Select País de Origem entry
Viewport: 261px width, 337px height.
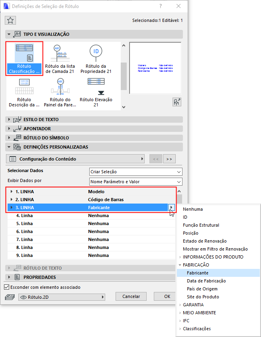tap(218, 289)
